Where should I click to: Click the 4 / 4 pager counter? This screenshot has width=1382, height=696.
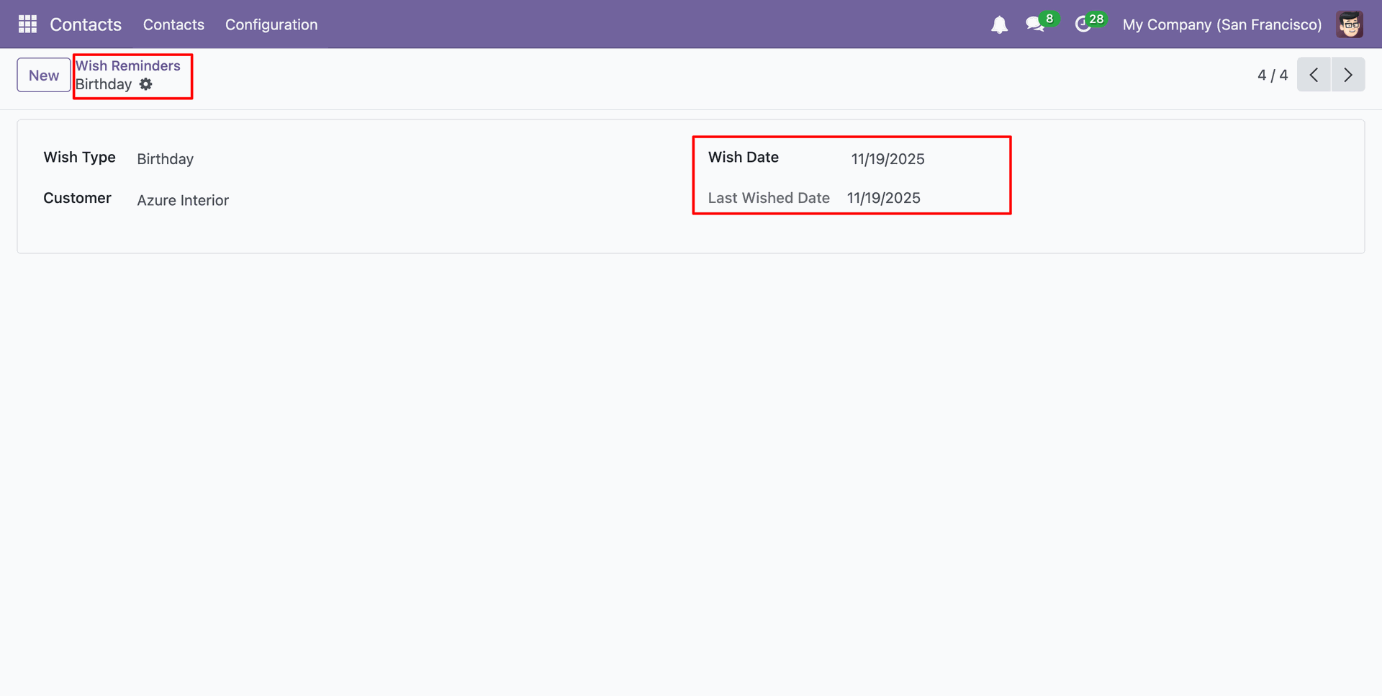[x=1273, y=75]
